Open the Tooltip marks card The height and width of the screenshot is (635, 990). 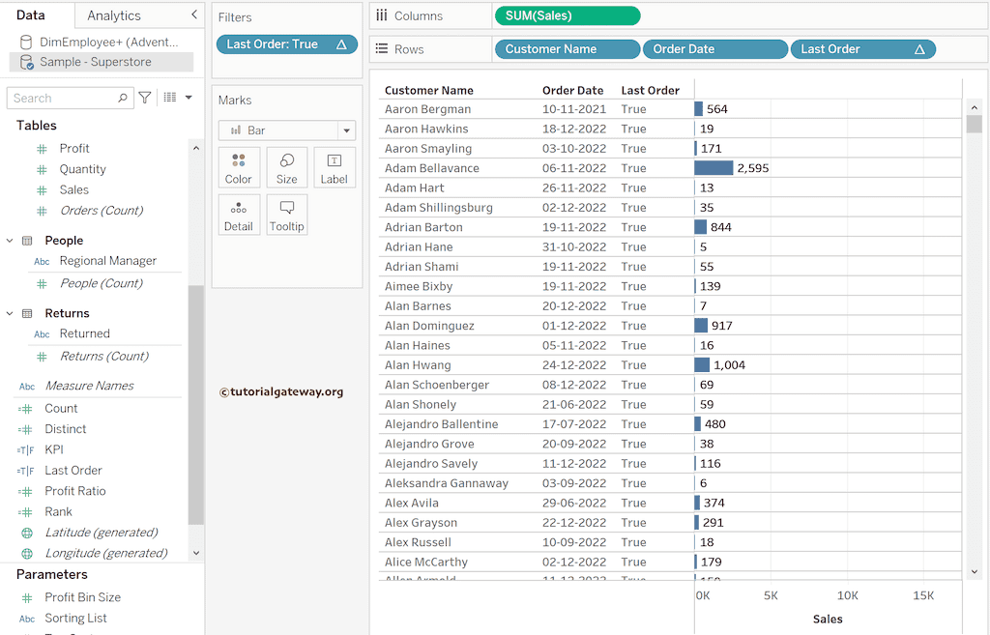(x=286, y=216)
